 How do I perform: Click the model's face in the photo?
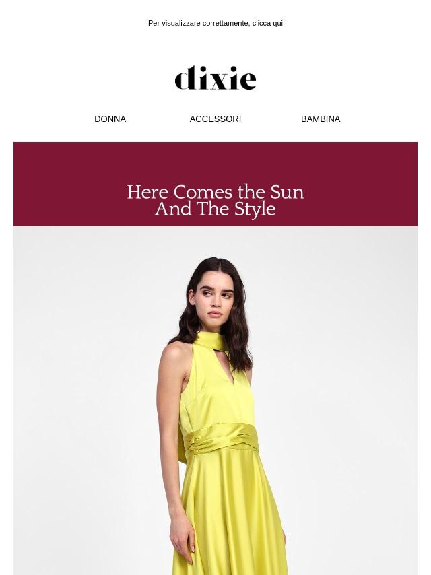(x=215, y=299)
